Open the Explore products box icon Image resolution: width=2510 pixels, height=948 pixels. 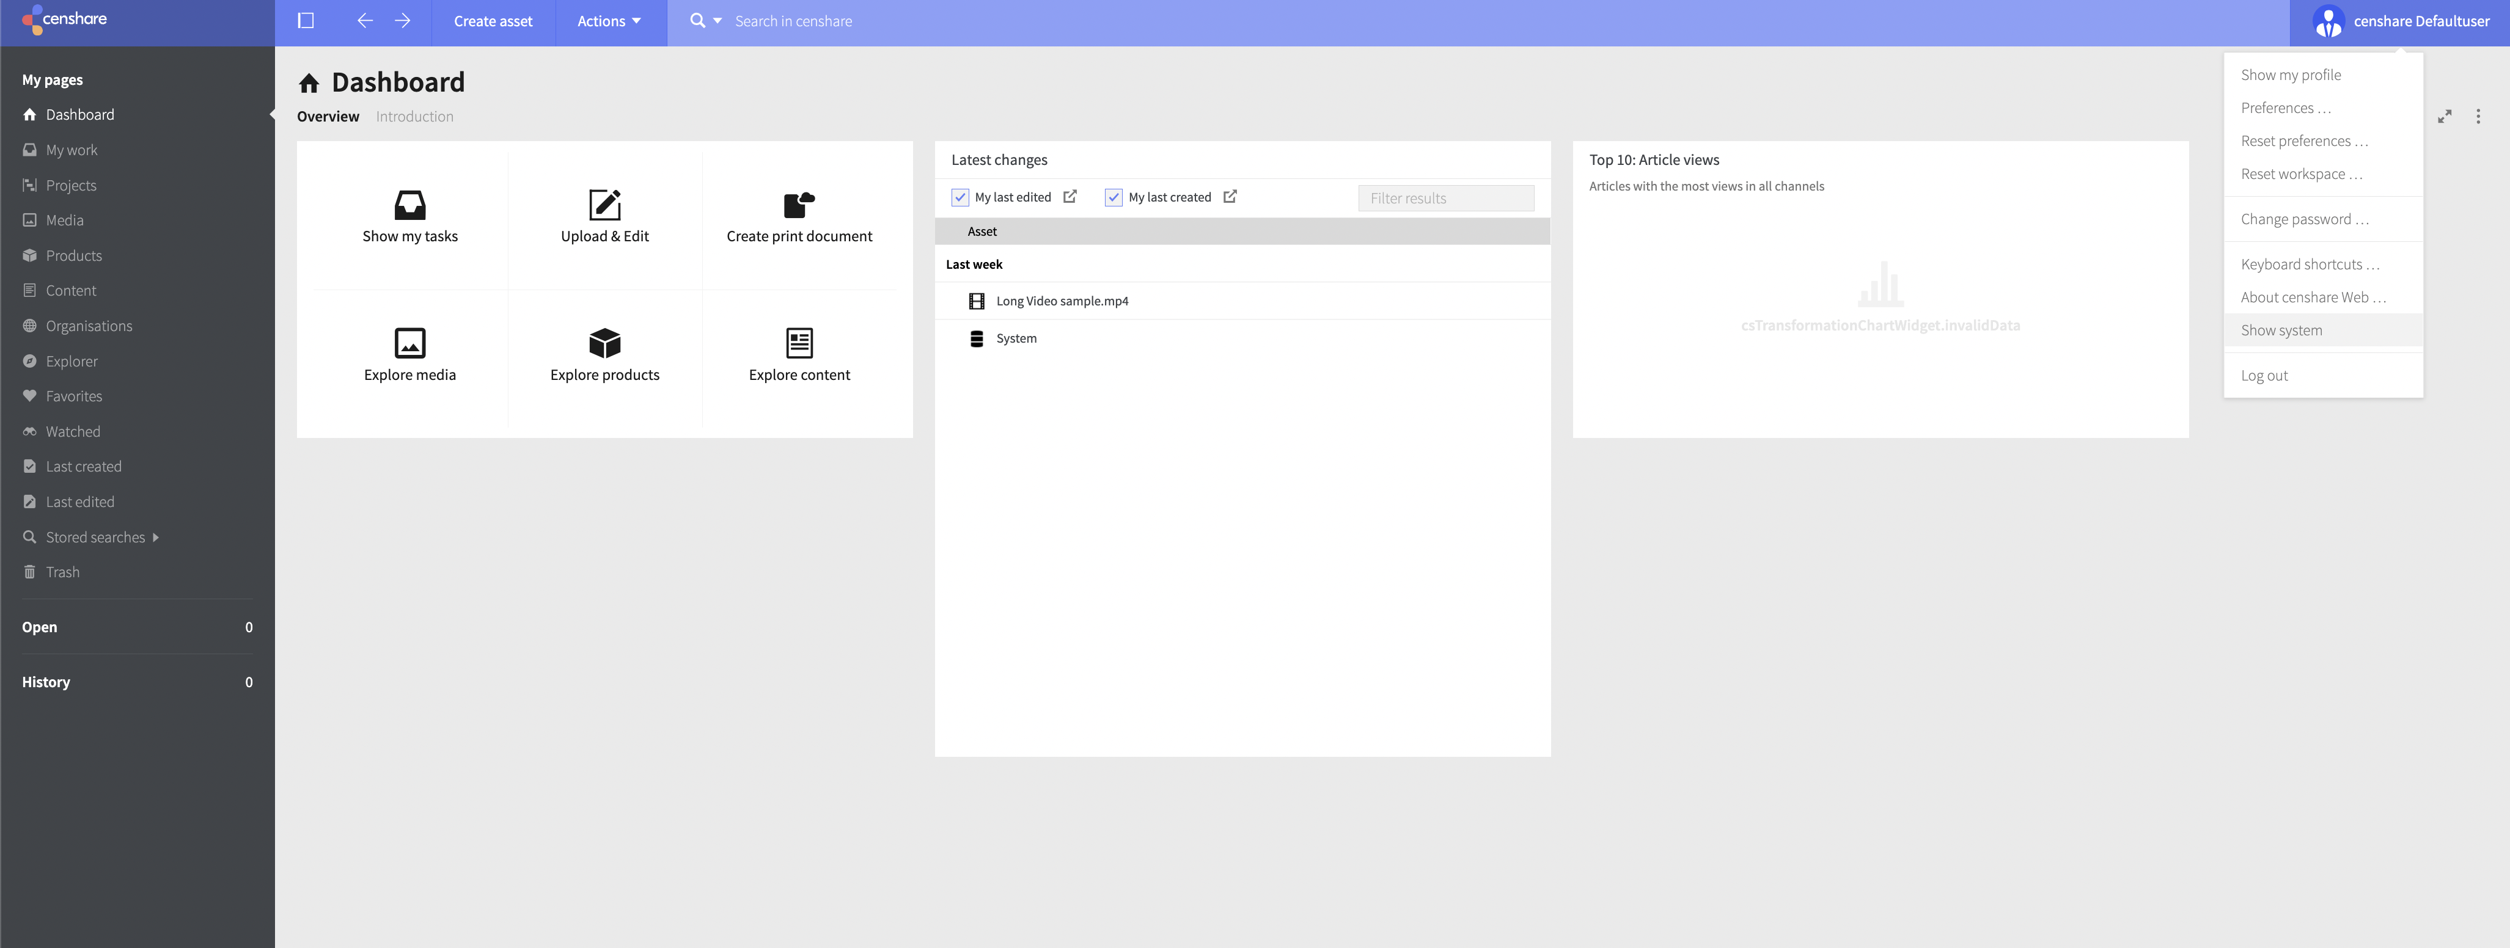click(x=604, y=343)
